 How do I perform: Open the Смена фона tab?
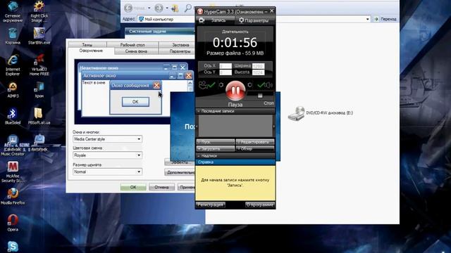point(136,51)
